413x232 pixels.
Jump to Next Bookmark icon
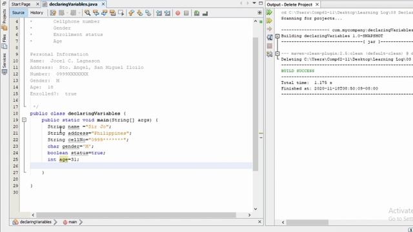(x=140, y=13)
